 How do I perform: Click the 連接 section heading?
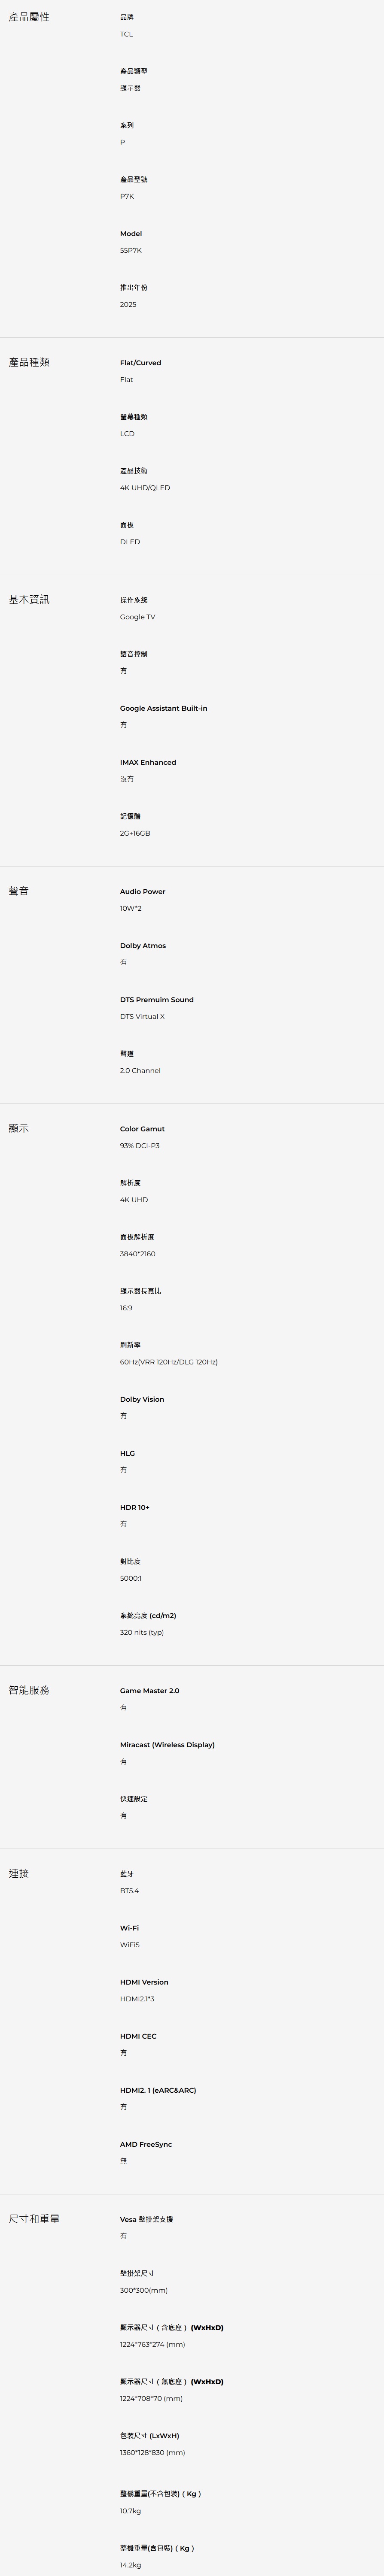(19, 1873)
